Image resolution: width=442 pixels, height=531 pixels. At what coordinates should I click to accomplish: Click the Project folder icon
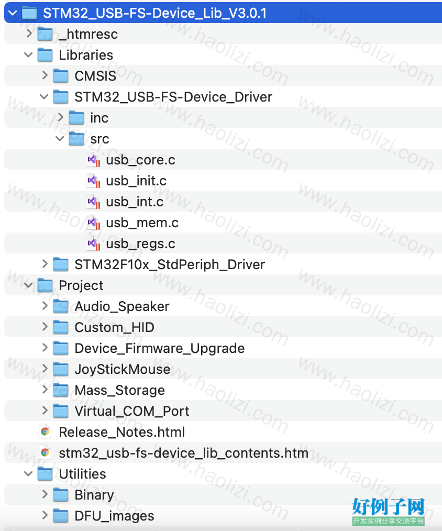(45, 285)
